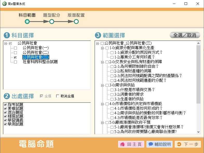Check 公民與社會_公民與社會(三) root checkbox
Screen dimensions: 204x153
click(x=102, y=43)
